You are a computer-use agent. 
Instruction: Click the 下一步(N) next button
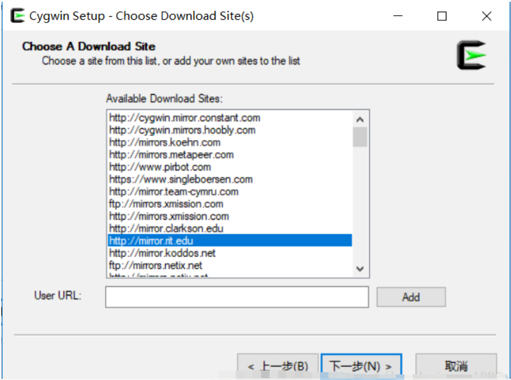pos(361,366)
